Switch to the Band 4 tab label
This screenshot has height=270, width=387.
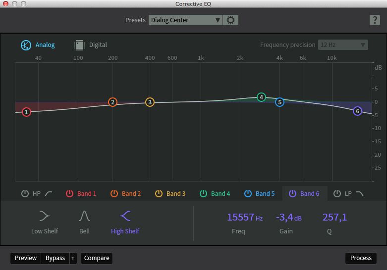point(221,194)
